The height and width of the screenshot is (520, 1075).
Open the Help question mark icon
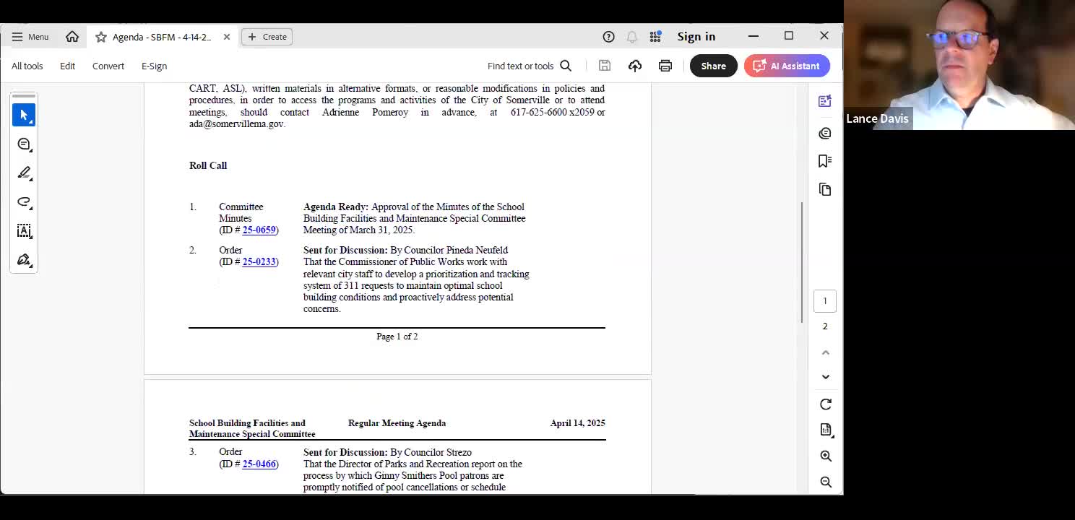pos(608,37)
